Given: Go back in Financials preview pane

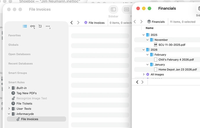Looking at the screenshot, I should (x=137, y=82).
